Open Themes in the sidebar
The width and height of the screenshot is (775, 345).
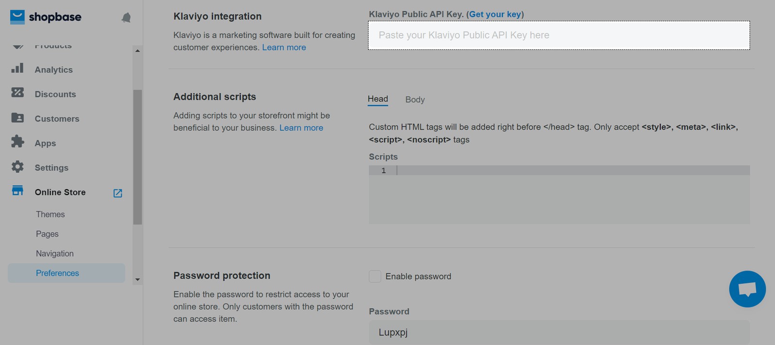(x=50, y=214)
